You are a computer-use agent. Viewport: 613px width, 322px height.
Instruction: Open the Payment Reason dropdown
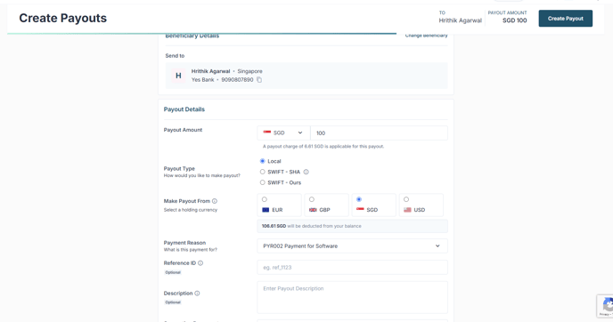point(352,246)
